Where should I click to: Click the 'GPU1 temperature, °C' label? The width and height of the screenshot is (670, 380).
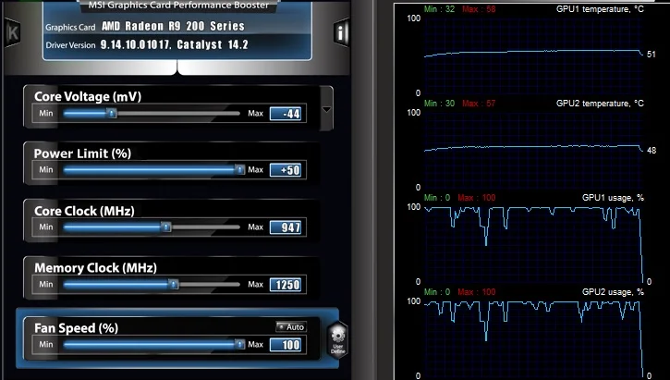[x=600, y=8]
